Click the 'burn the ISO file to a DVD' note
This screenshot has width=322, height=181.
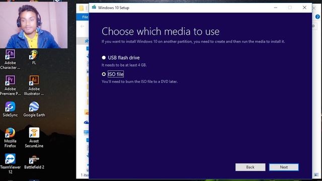click(139, 81)
